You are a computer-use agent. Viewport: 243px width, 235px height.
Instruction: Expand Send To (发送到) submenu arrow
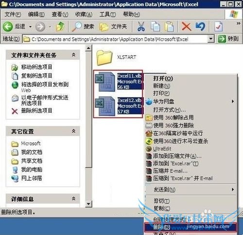point(233,189)
